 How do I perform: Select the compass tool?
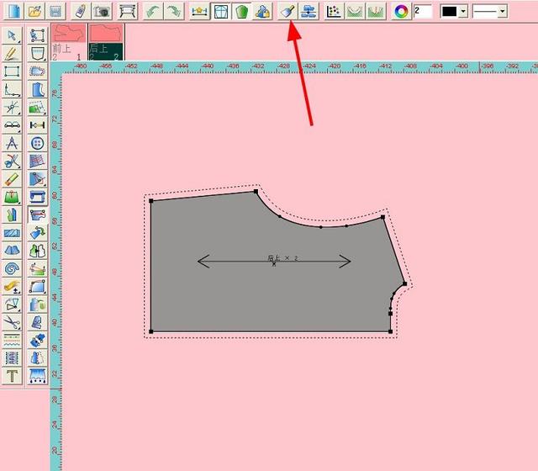(x=12, y=143)
